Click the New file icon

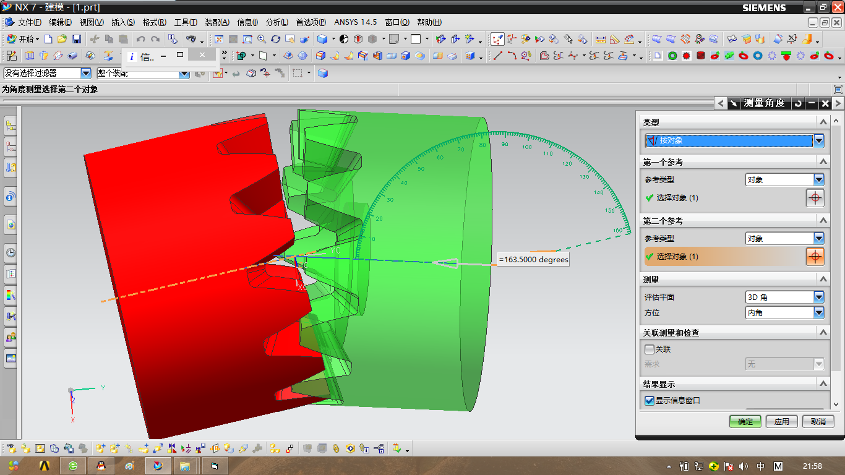pyautogui.click(x=48, y=39)
